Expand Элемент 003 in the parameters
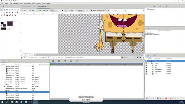 3,77
